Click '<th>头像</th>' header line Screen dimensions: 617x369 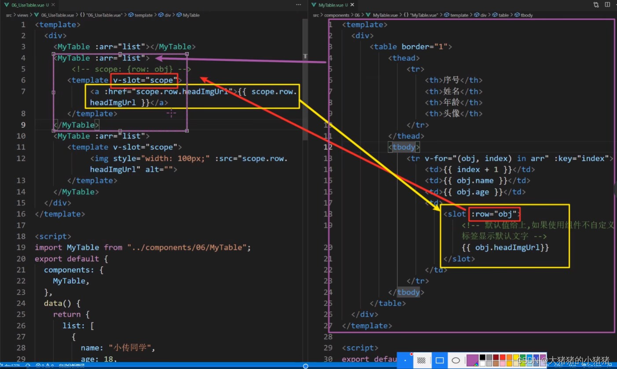point(453,113)
